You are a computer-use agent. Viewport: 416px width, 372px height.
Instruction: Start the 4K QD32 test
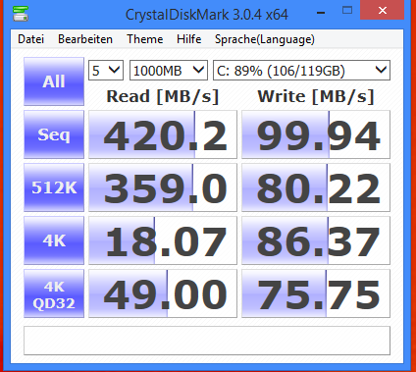(54, 293)
